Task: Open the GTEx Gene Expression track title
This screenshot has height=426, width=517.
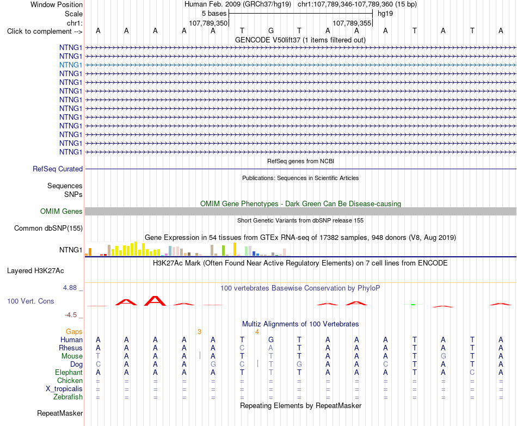Action: 300,237
